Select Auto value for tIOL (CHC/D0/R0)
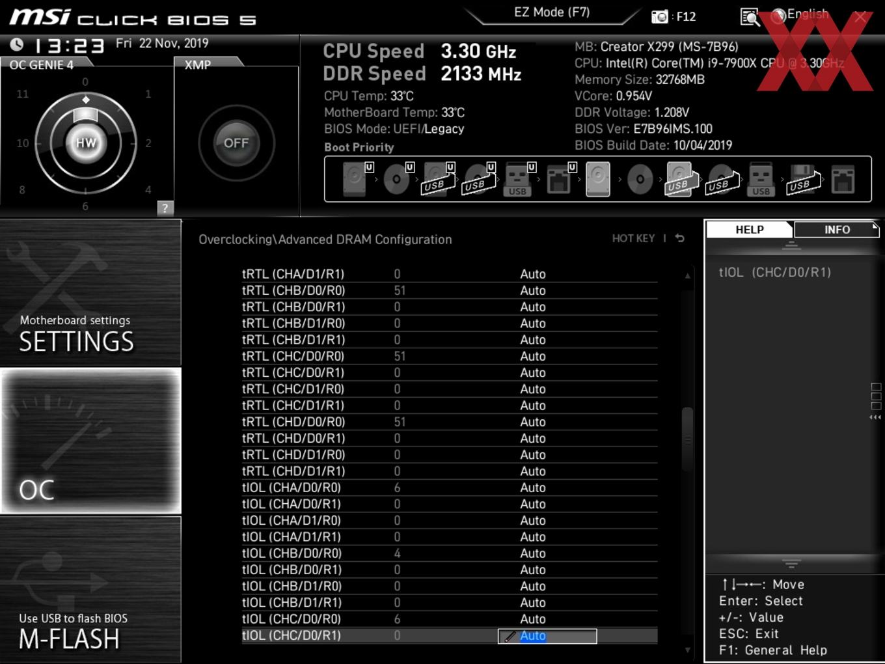The image size is (885, 664). click(x=532, y=619)
